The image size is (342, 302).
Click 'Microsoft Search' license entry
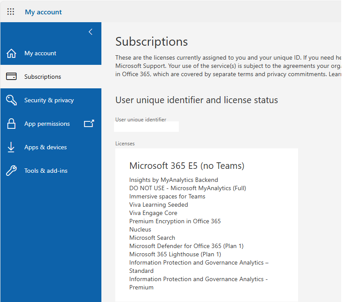click(152, 238)
